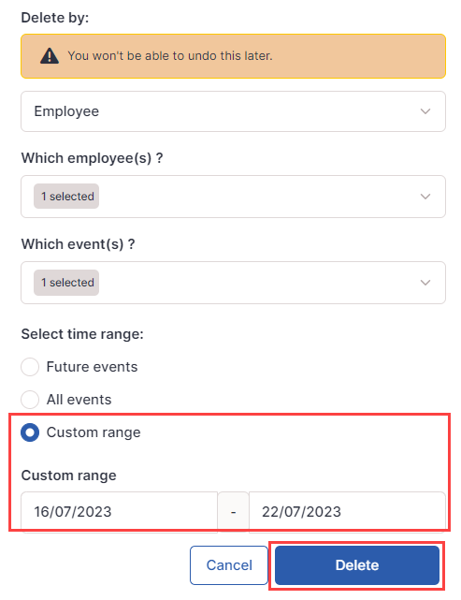Click the start date field 16/07/2023

[120, 512]
